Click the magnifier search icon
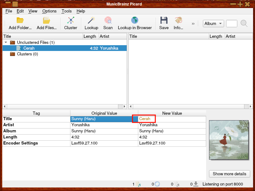 (244, 23)
